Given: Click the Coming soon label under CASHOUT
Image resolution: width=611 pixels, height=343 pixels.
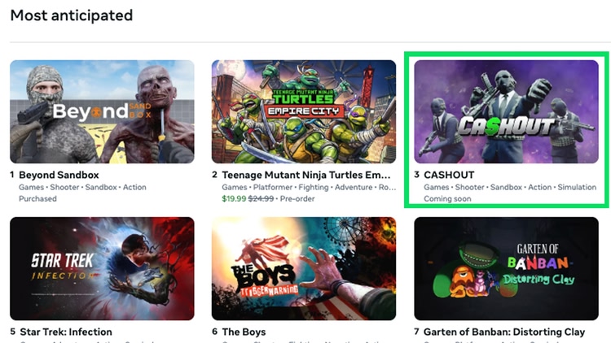Looking at the screenshot, I should (448, 198).
